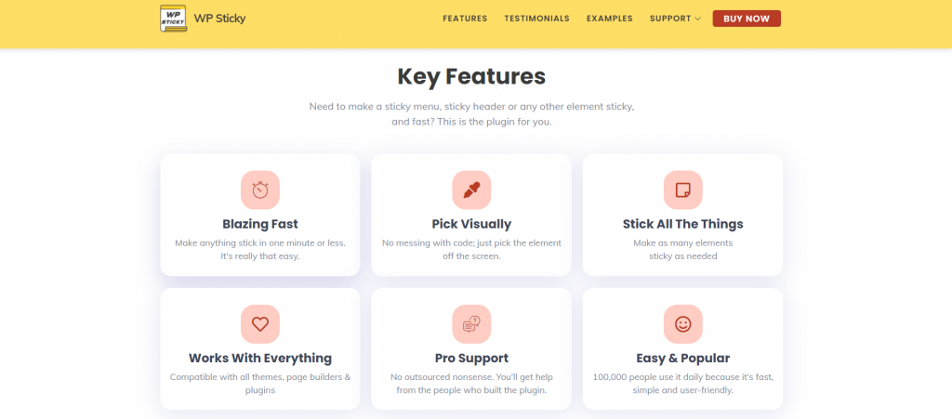
Task: Click the smiley face icon
Action: 683,324
